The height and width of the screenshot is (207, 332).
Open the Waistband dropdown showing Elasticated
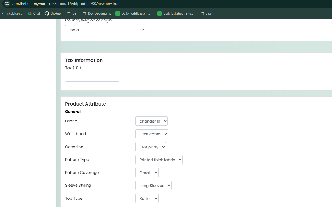[152, 134]
